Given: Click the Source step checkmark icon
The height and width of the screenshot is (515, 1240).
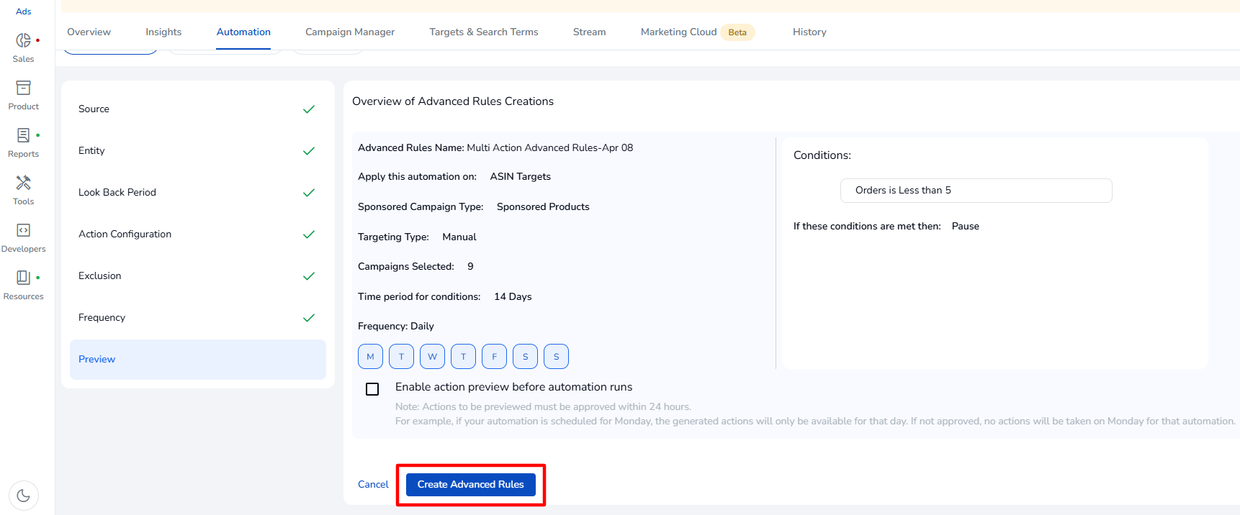Looking at the screenshot, I should (309, 109).
